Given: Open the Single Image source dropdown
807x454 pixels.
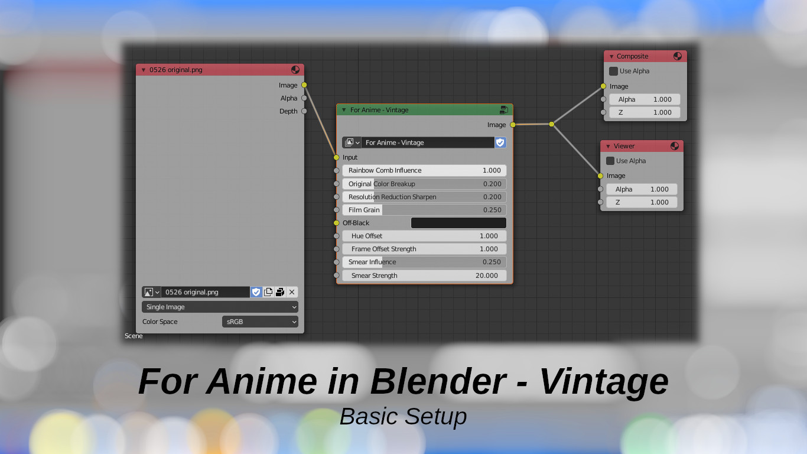Looking at the screenshot, I should (x=219, y=307).
